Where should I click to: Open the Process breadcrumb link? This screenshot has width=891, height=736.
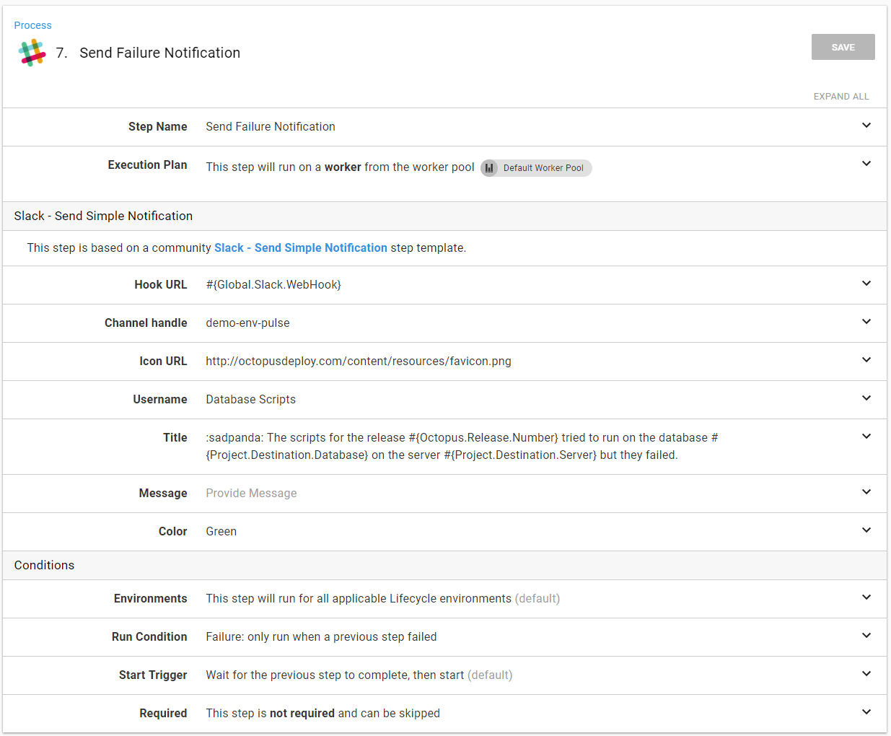click(32, 25)
